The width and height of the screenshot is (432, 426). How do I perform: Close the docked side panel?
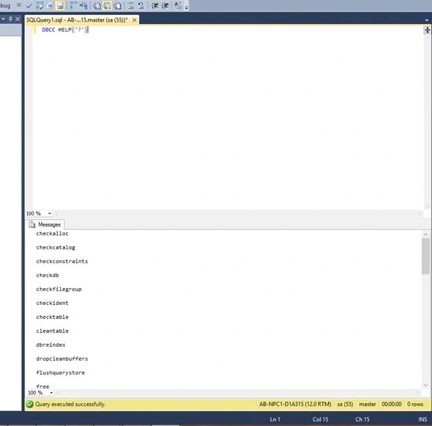(18, 19)
